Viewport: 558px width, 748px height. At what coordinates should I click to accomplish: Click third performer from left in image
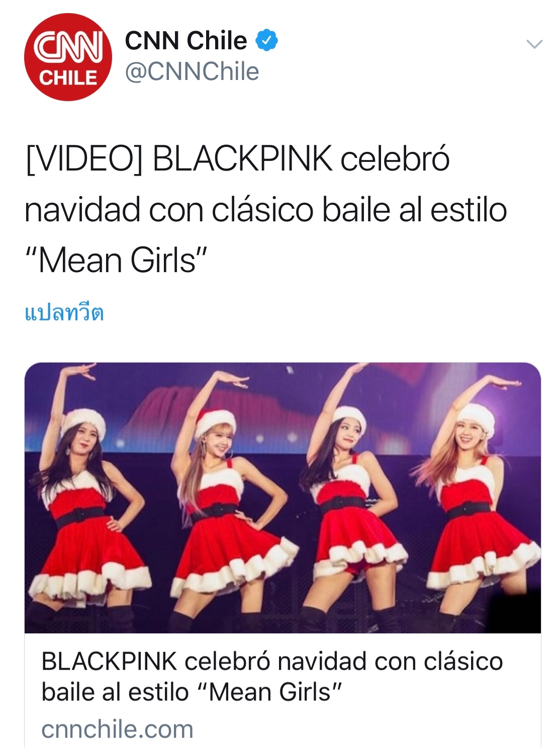click(352, 498)
